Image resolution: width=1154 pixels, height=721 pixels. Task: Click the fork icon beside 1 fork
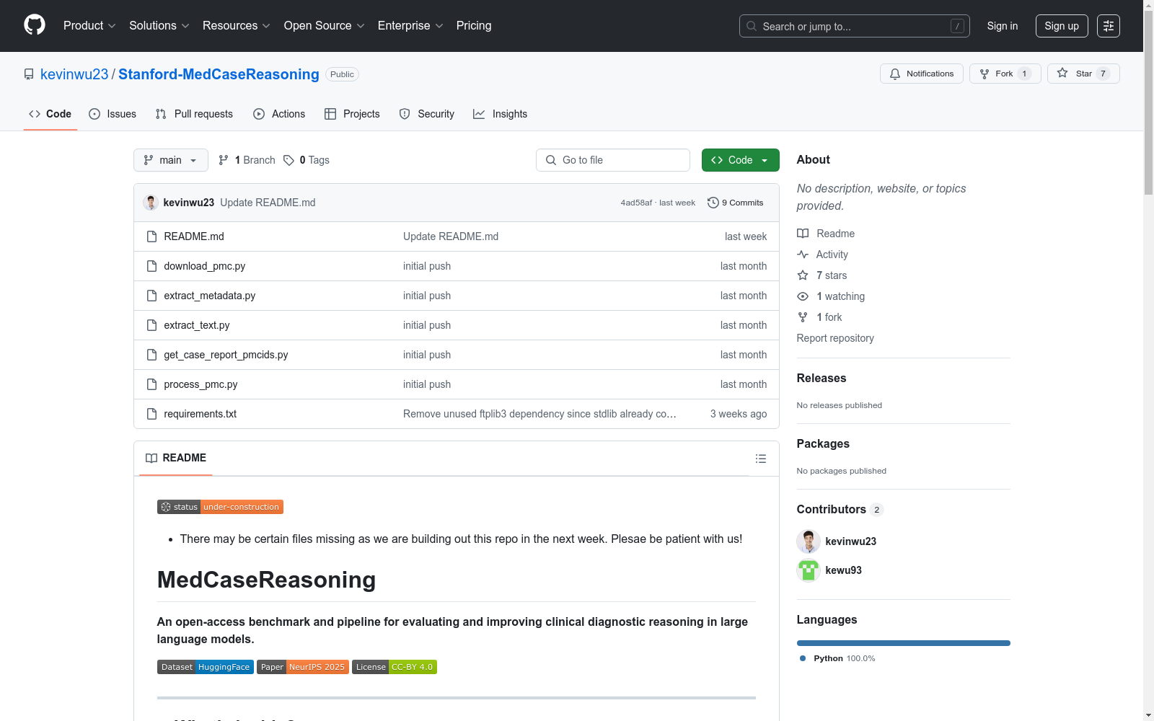[x=803, y=317]
